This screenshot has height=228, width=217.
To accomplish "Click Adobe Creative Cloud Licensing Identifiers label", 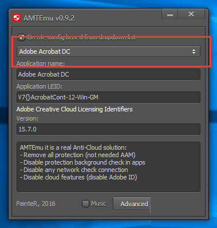I will (74, 109).
